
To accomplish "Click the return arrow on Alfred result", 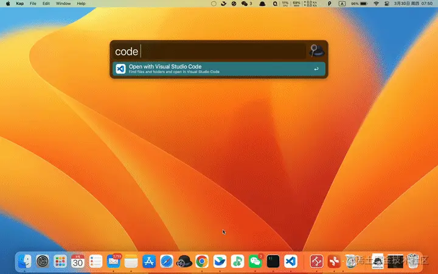I will point(316,69).
